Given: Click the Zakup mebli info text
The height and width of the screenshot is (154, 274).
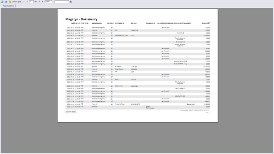Looking at the screenshot, I should (x=191, y=104).
